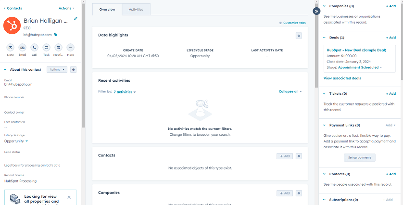Collapse the Contacts (0) sidebar section

(324, 174)
